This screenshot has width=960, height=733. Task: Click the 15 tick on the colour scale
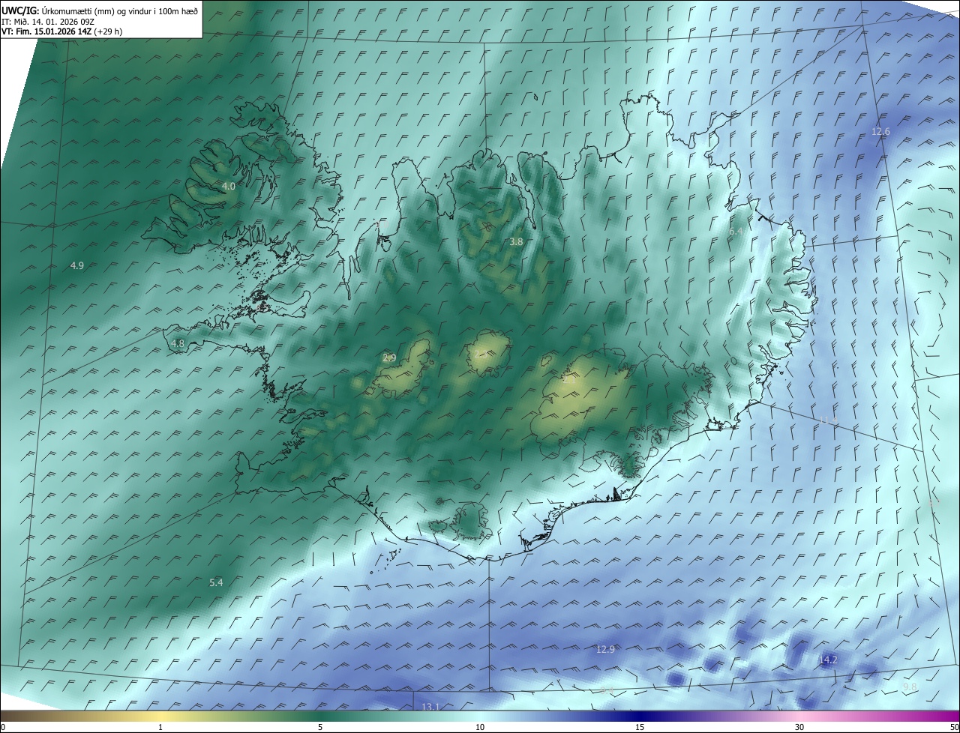click(640, 727)
